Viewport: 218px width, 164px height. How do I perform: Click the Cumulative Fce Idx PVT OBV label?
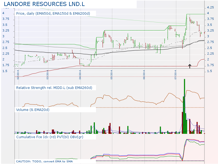50,137
